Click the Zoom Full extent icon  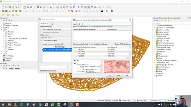point(38,7)
